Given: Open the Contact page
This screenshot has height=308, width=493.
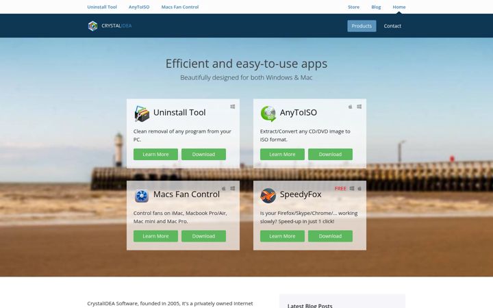Looking at the screenshot, I should [x=392, y=26].
